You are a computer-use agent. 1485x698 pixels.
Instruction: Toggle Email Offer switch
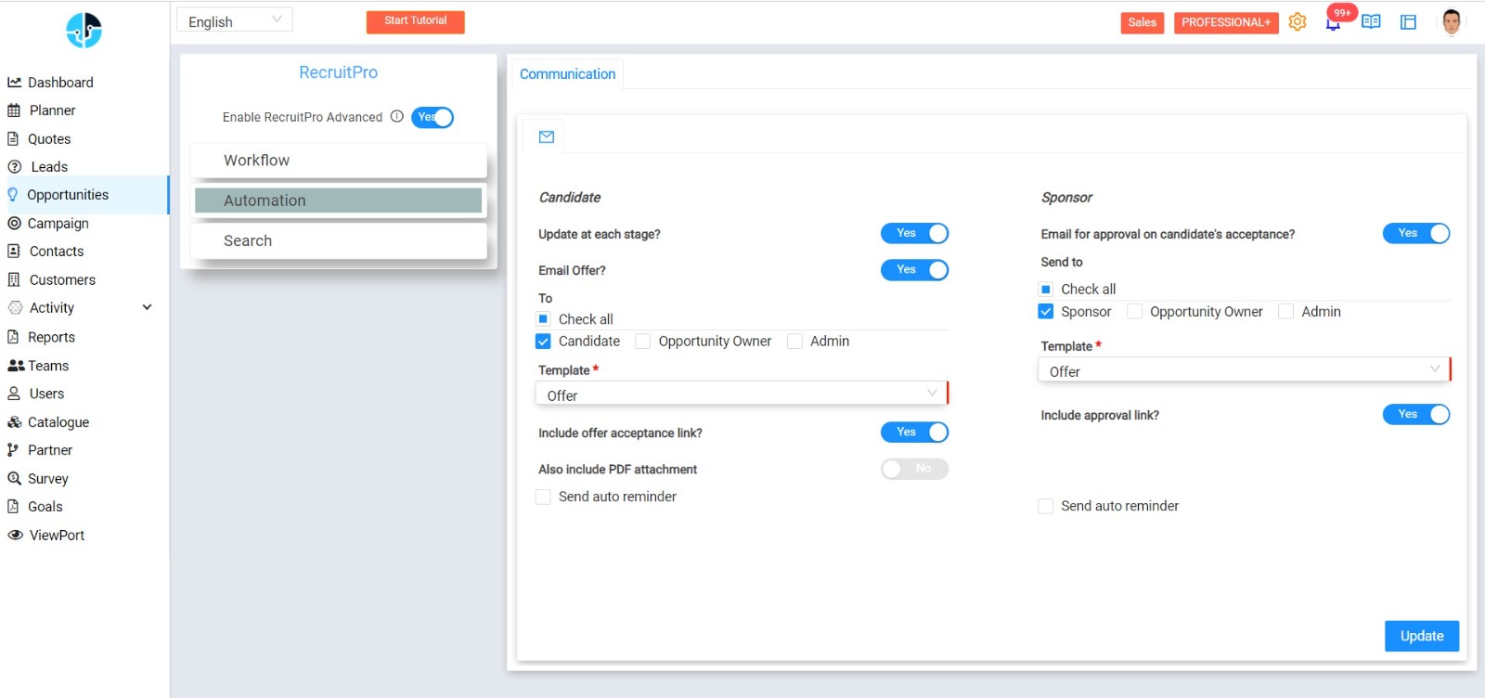pyautogui.click(x=914, y=270)
